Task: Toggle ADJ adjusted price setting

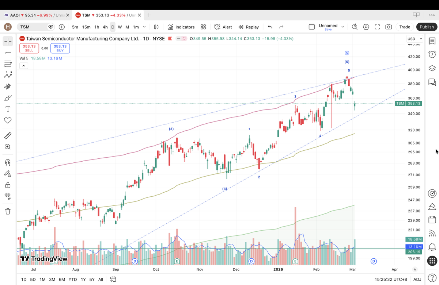Action: (x=417, y=280)
